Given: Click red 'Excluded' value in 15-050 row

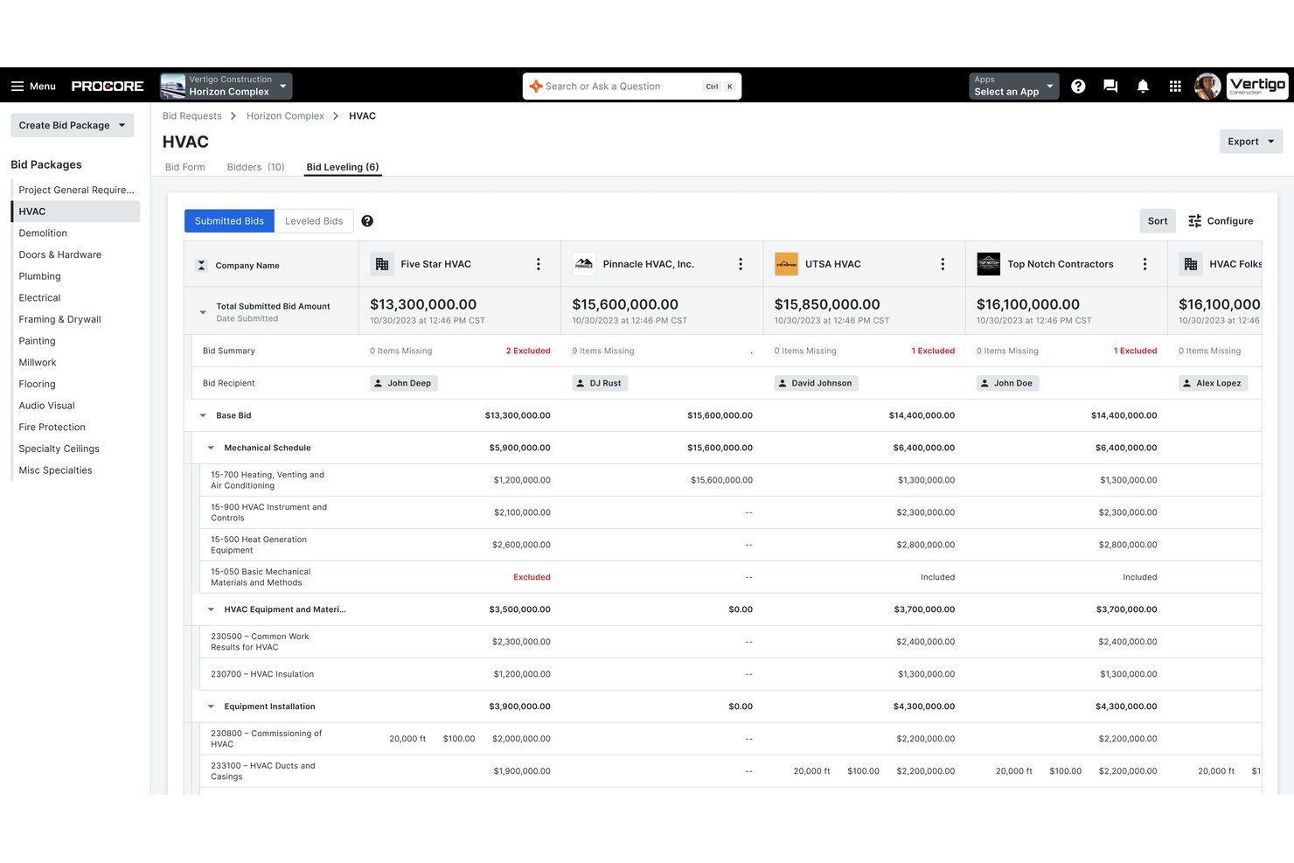Looking at the screenshot, I should coord(532,577).
